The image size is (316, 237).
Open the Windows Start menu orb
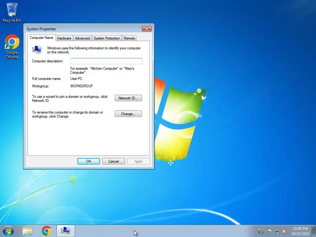point(8,231)
